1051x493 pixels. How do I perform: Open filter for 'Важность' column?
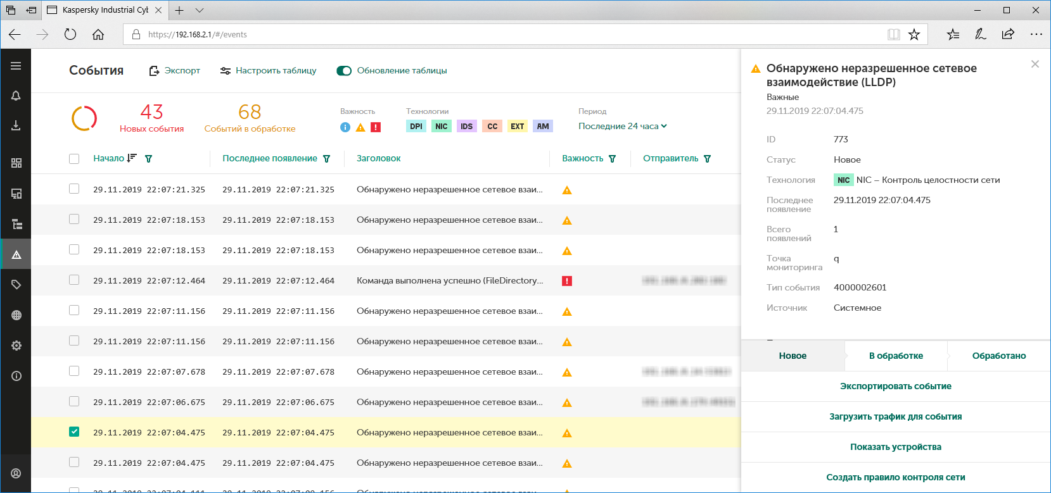[612, 159]
